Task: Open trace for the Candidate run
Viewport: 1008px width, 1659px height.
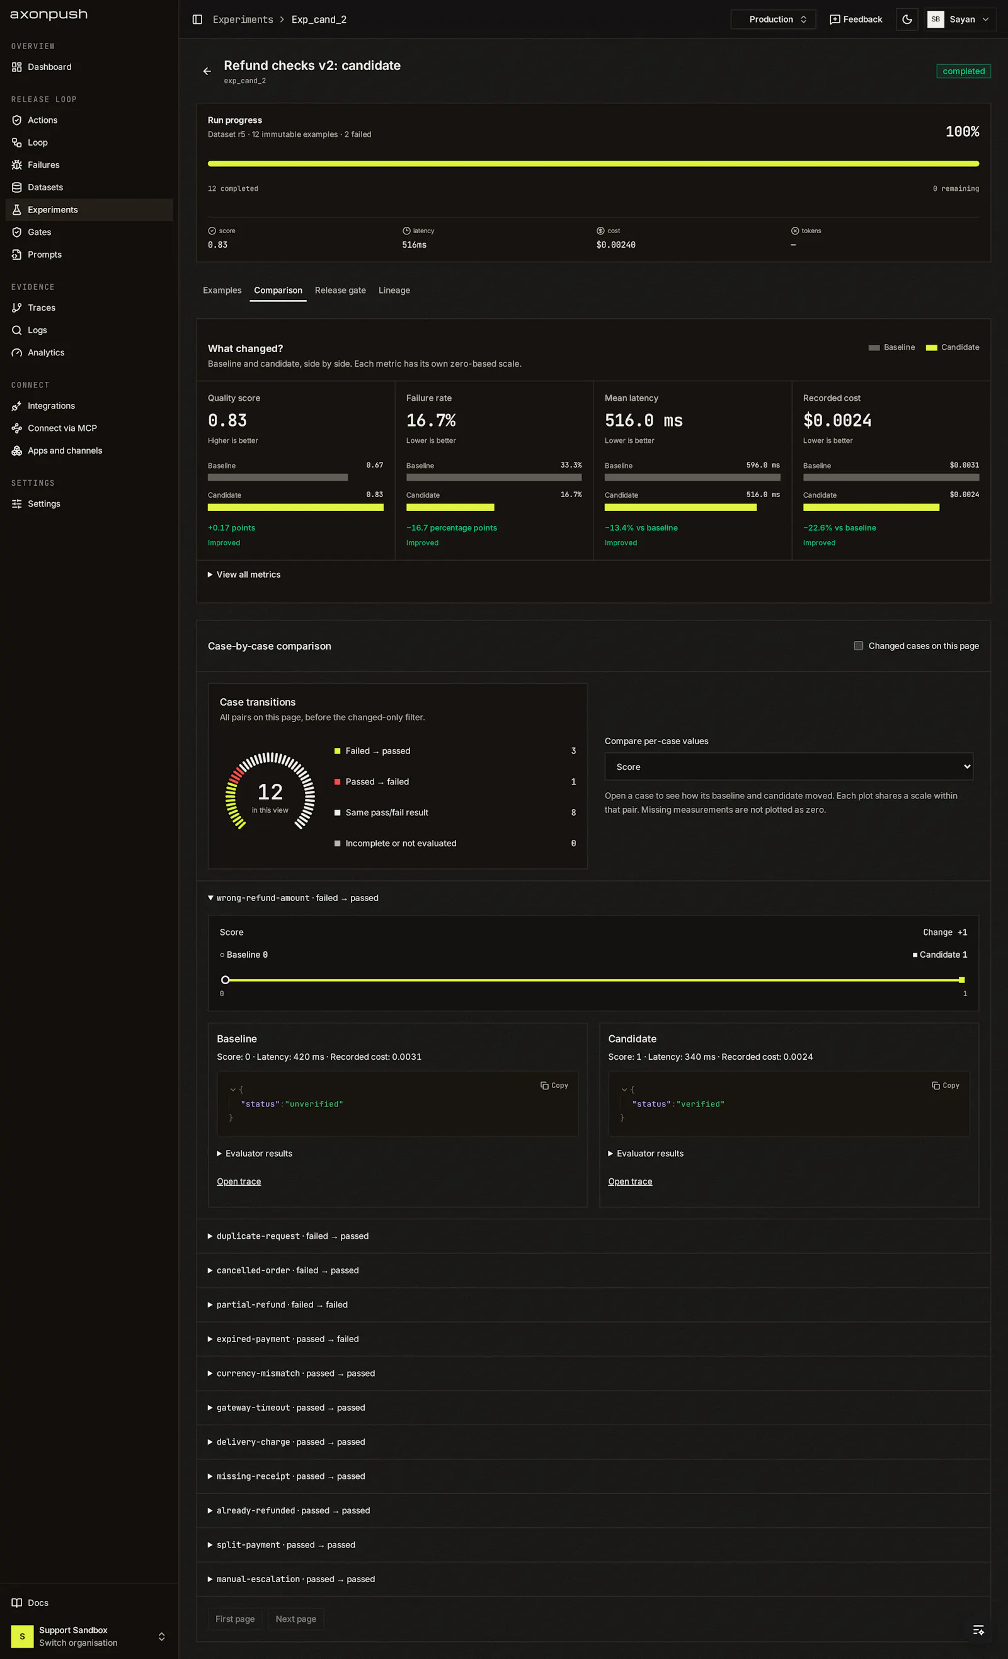Action: tap(630, 1181)
